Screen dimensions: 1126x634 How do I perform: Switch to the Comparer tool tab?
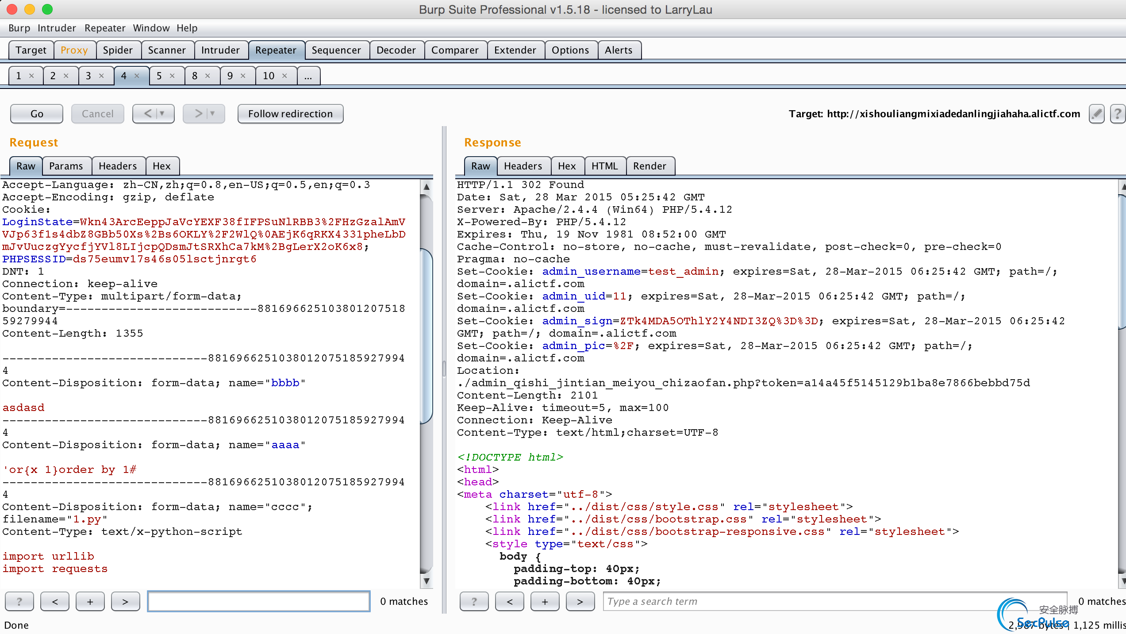point(455,50)
